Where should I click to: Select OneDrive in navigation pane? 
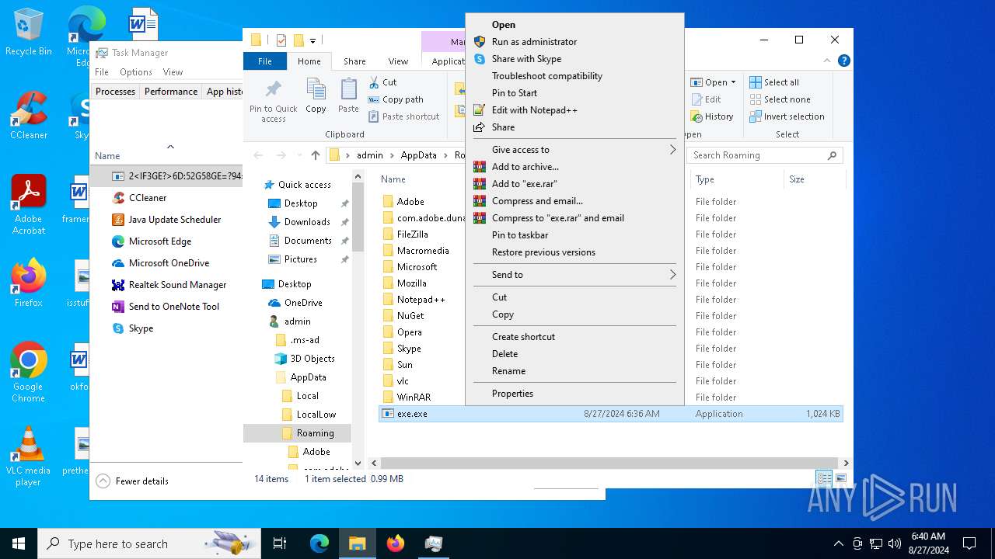[x=303, y=303]
